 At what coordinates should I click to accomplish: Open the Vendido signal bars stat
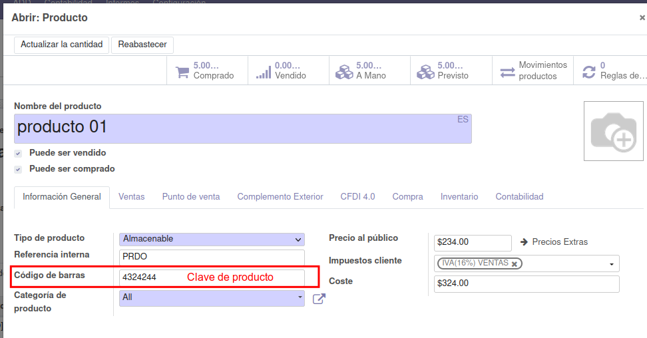point(264,71)
